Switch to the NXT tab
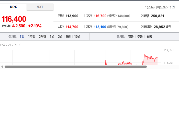This screenshot has width=179, height=125. point(40,7)
